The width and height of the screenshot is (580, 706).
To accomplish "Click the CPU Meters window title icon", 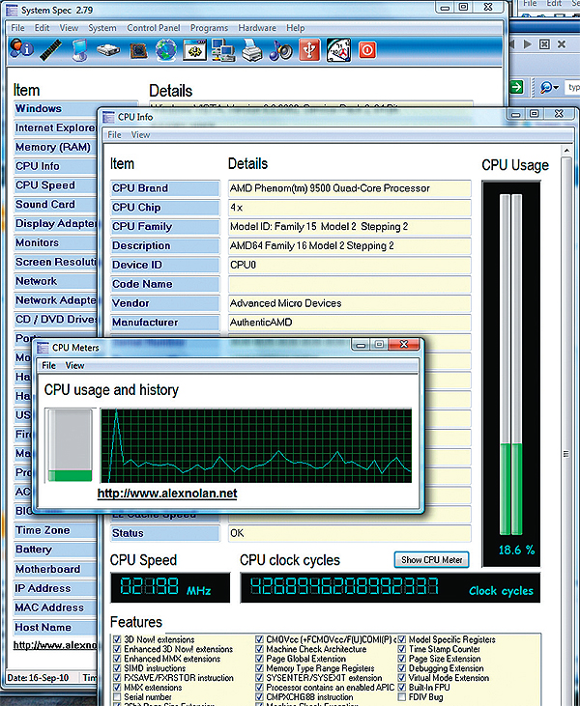I will (x=43, y=348).
